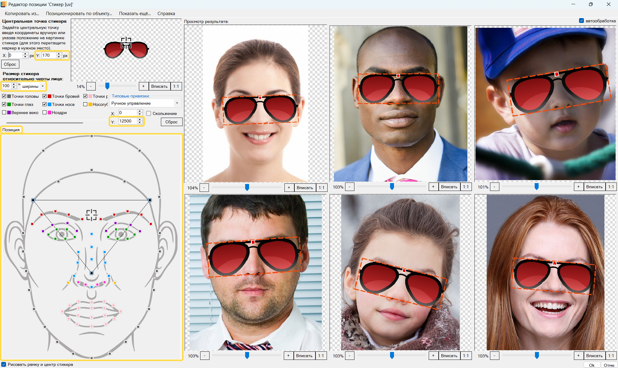Click the Сброс button below X field
This screenshot has width=618, height=368.
pyautogui.click(x=10, y=64)
